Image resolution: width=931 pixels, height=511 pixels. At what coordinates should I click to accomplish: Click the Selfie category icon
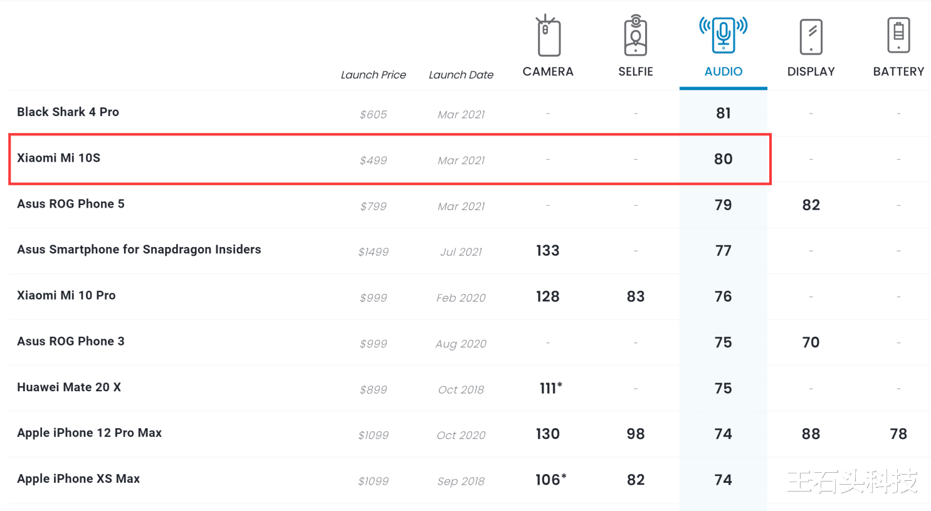click(635, 36)
